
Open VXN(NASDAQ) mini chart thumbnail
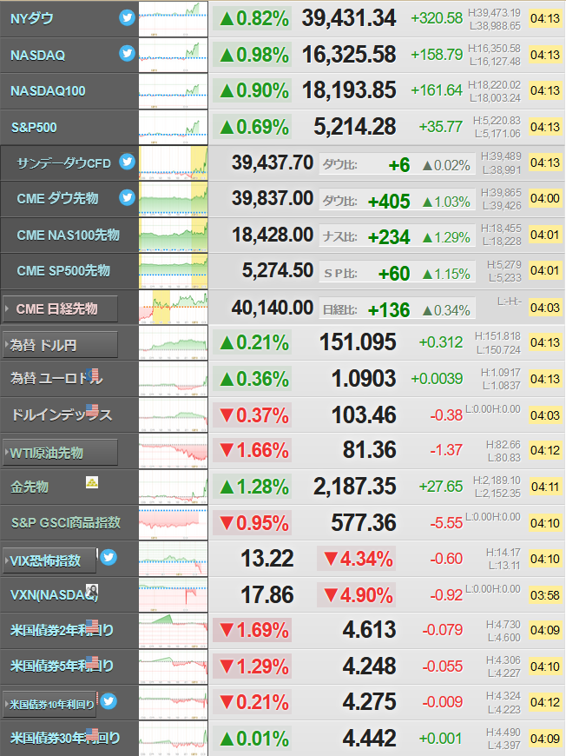click(174, 595)
